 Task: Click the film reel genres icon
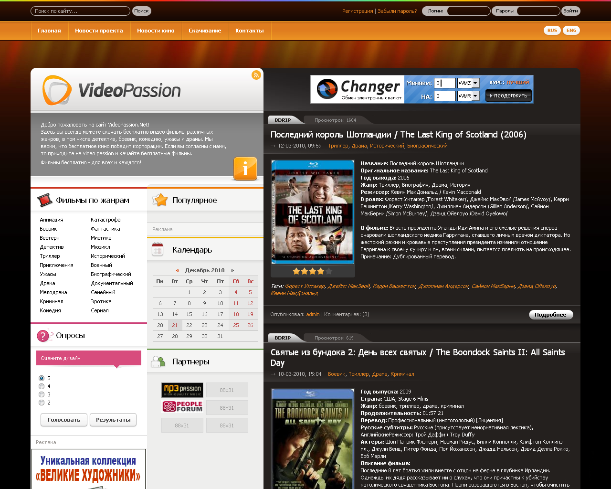pos(45,200)
